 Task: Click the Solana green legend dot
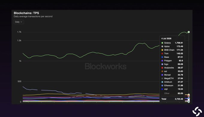pyautogui.click(x=162, y=43)
